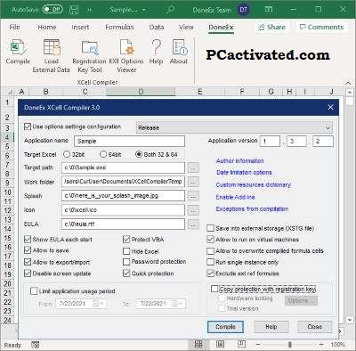Browse for the EULA file
The image size is (356, 351).
coord(193,224)
